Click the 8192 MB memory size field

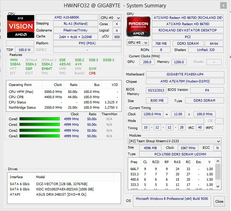(x=157, y=100)
